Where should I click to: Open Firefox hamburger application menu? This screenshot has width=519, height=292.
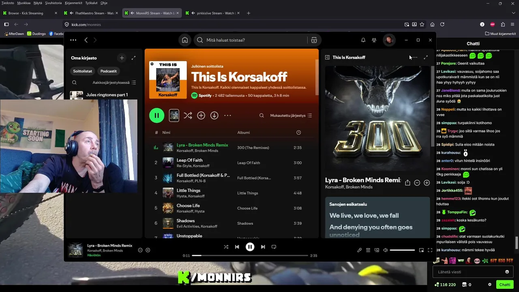[x=513, y=24]
